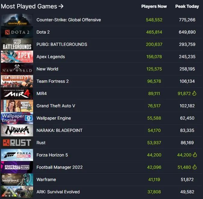Click the Players Now column header
This screenshot has height=199, width=203.
(154, 6)
